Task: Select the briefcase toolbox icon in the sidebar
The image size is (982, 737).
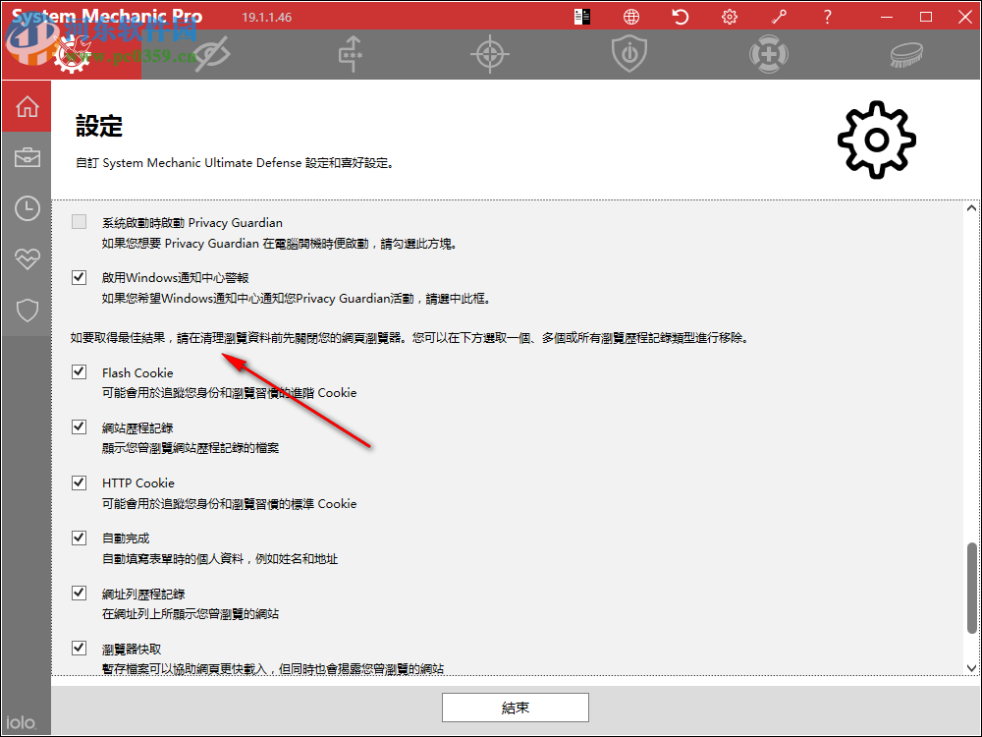Action: 27,156
